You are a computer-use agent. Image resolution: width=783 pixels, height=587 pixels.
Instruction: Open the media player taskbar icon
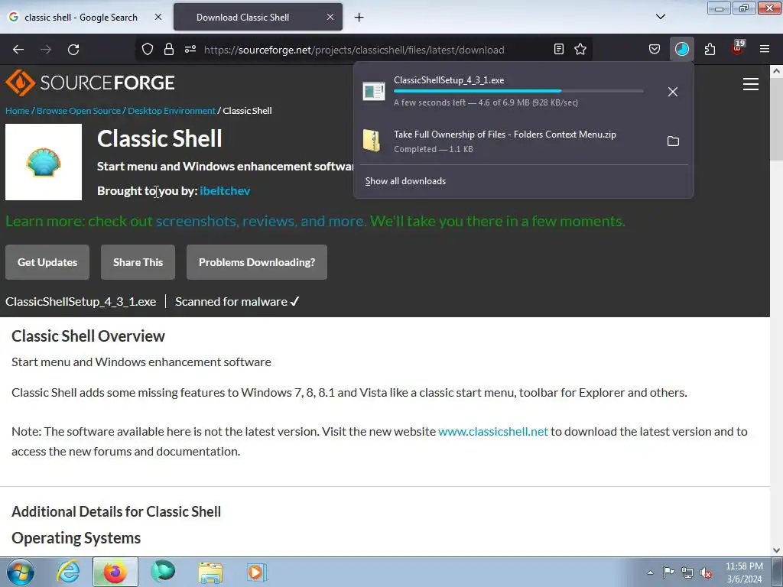pos(257,572)
